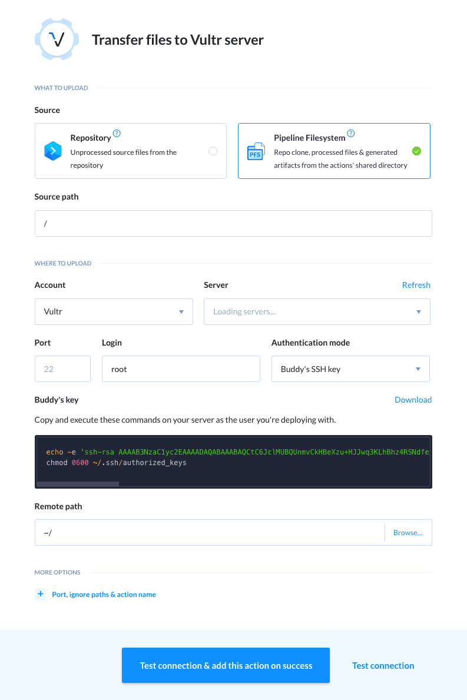Viewport: 467px width, 700px height.
Task: Click the plus icon under More Options
Action: coord(41,594)
